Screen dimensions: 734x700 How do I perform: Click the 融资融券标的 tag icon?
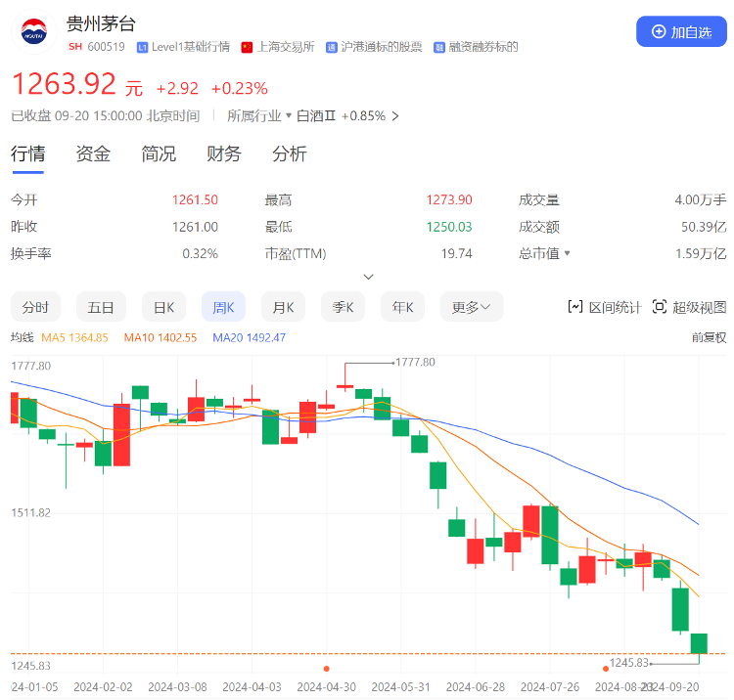tap(439, 47)
